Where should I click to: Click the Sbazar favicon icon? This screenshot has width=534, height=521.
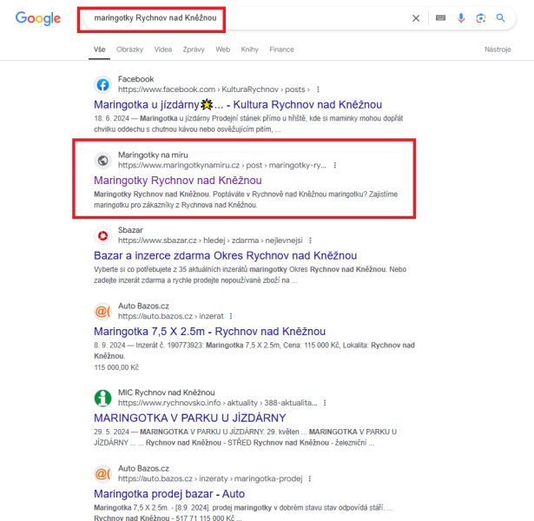[102, 235]
